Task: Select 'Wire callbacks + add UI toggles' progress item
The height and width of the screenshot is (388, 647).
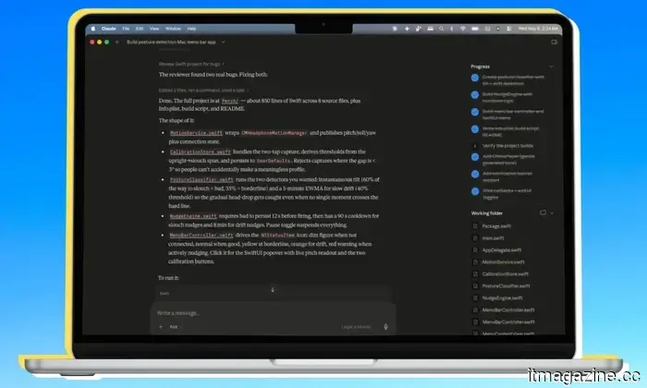Action: tap(501, 194)
